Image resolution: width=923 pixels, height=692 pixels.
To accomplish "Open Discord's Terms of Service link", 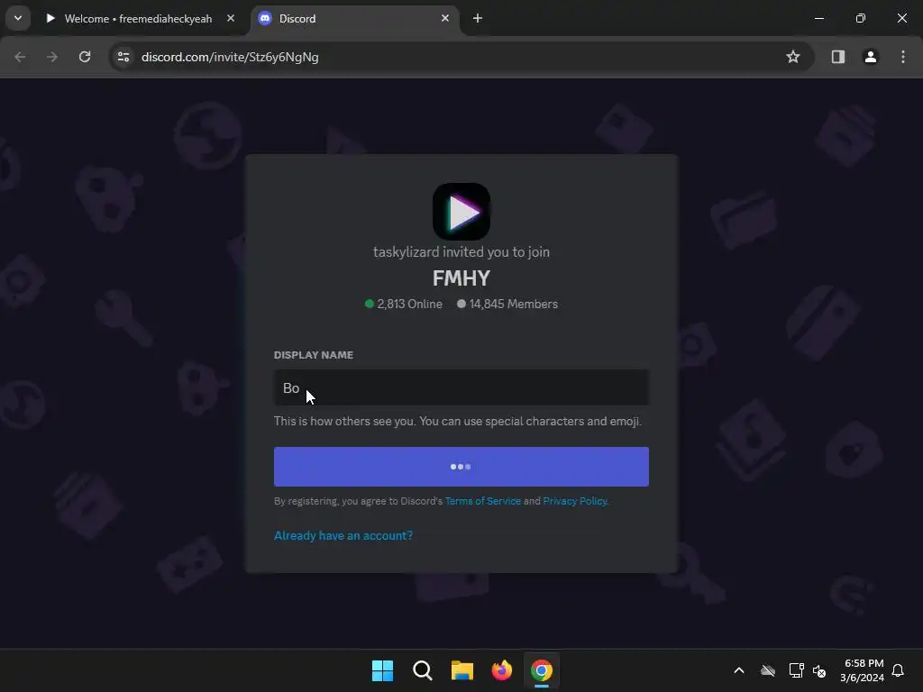I will [x=483, y=501].
